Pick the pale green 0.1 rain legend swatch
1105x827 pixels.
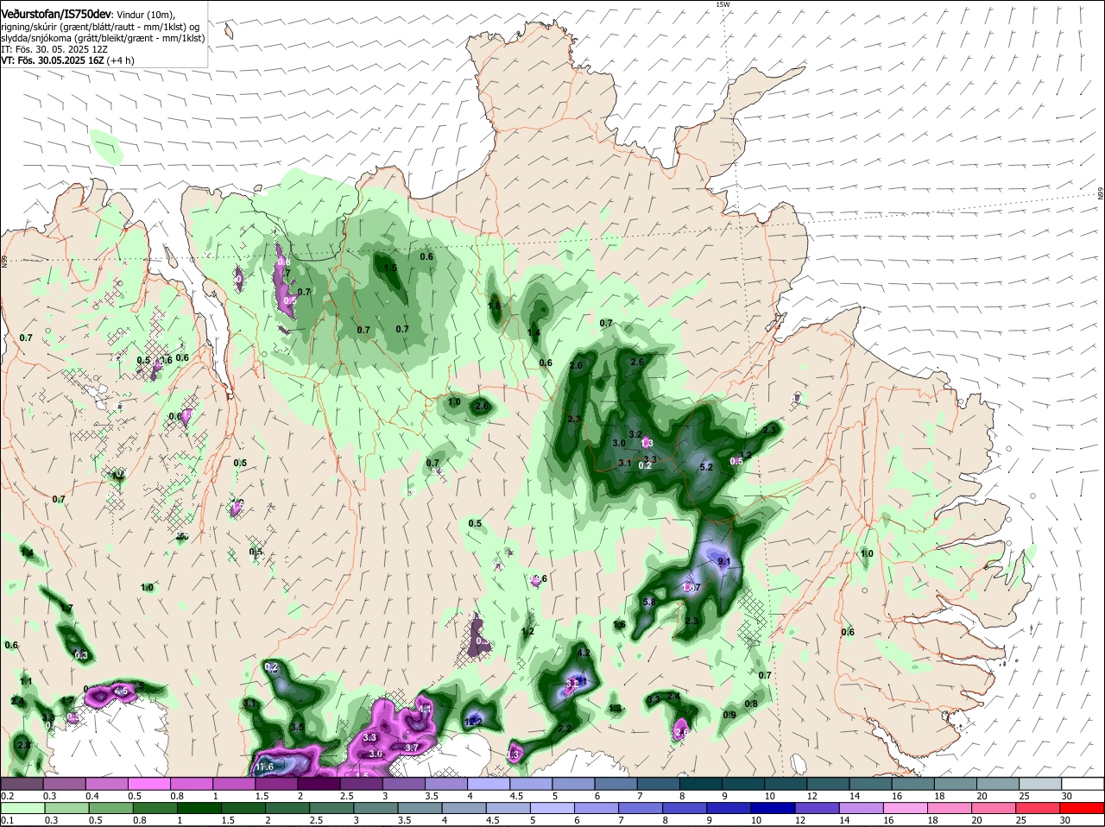click(22, 808)
